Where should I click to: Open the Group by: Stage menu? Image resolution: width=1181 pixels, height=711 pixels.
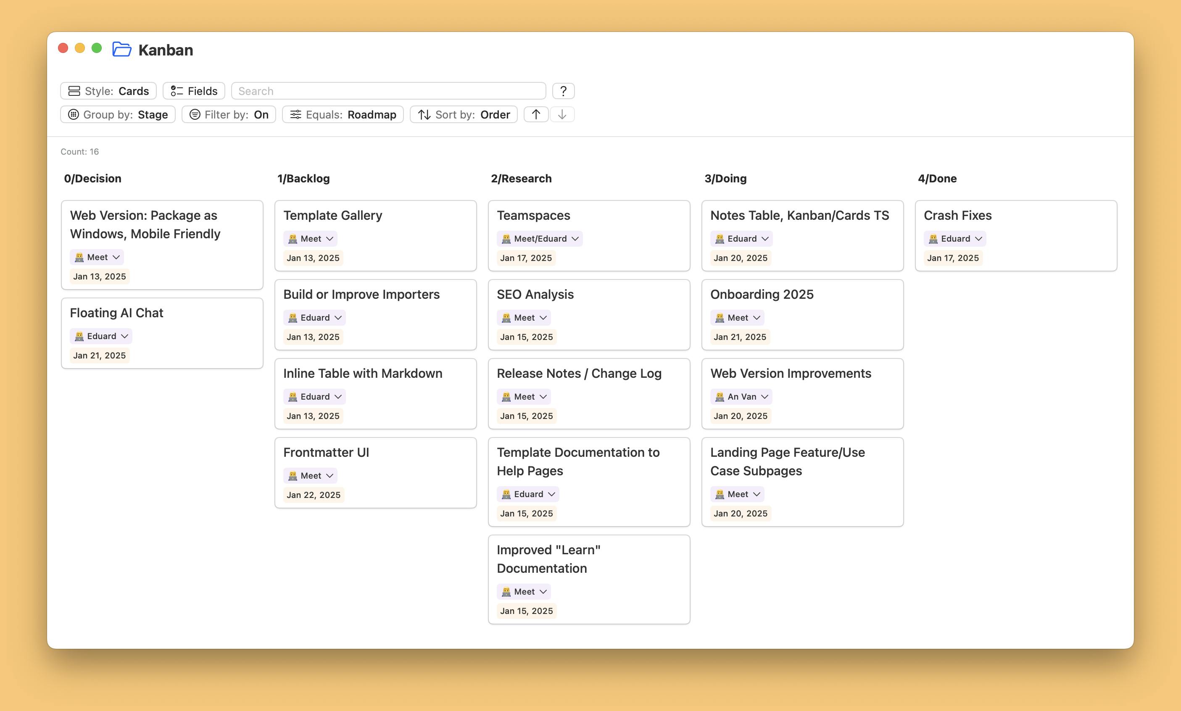(117, 114)
